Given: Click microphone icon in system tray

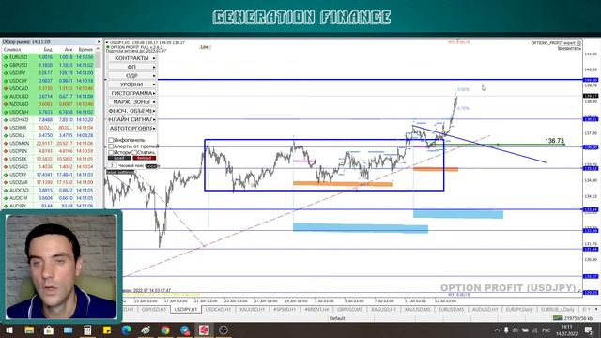Looking at the screenshot, I should point(506,330).
